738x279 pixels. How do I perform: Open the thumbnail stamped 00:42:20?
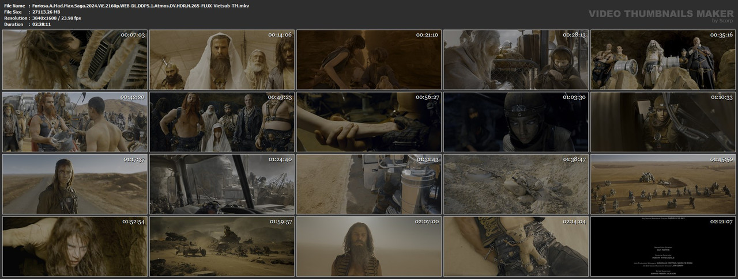(x=75, y=122)
